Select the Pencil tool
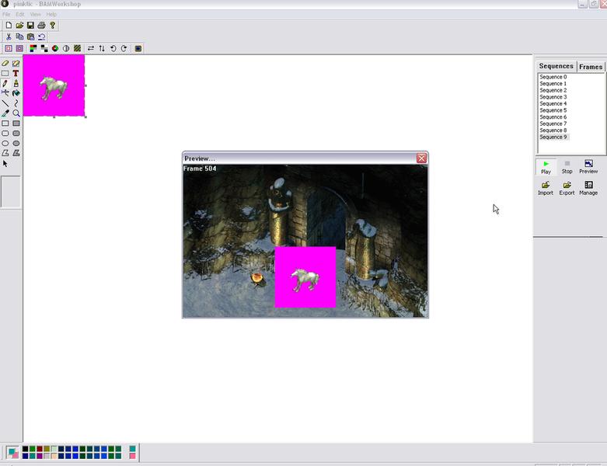607x466 pixels. [5, 83]
